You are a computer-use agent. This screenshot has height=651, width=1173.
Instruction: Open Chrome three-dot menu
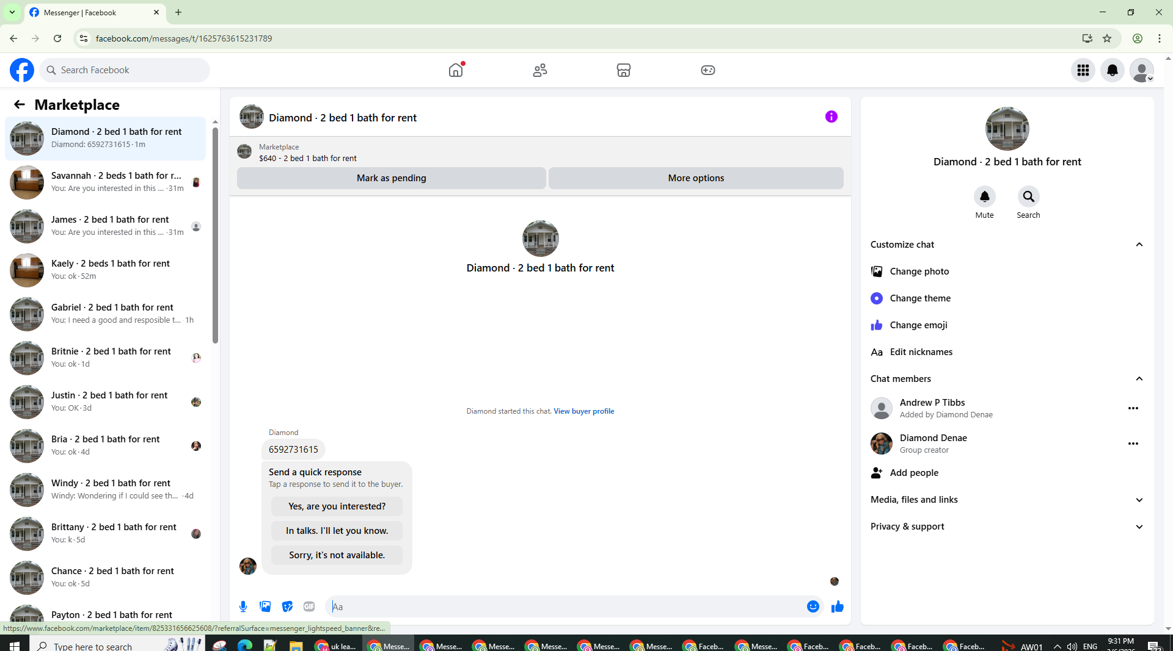[1159, 38]
